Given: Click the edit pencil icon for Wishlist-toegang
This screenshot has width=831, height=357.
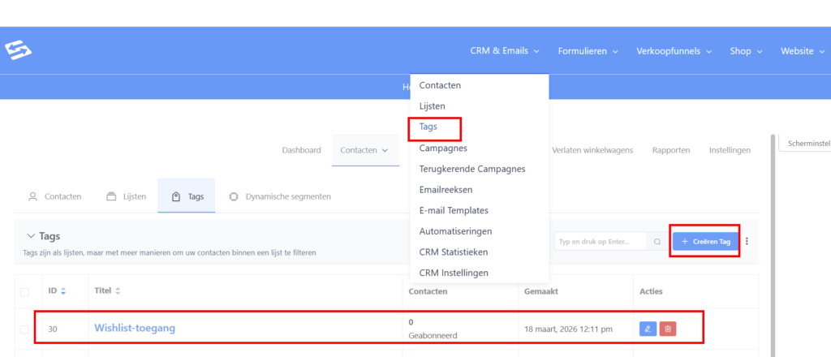Looking at the screenshot, I should [648, 329].
